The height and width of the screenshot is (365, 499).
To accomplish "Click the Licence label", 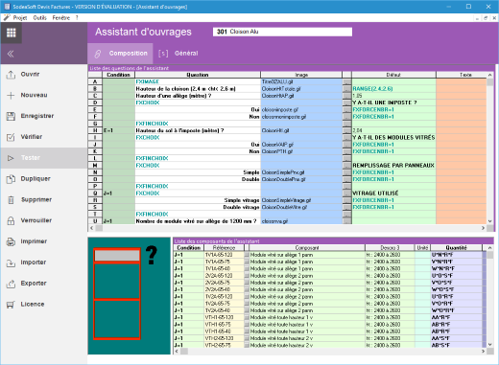I will pyautogui.click(x=33, y=305).
